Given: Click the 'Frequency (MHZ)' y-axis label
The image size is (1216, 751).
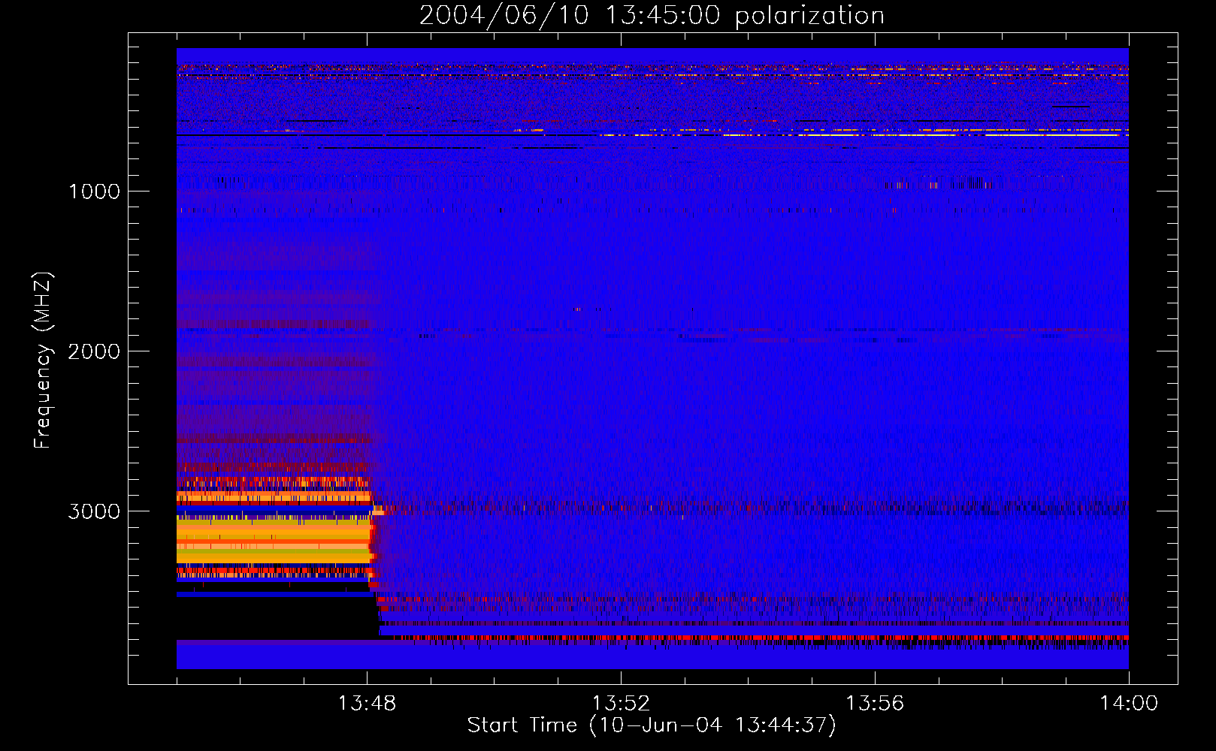Looking at the screenshot, I should [43, 360].
